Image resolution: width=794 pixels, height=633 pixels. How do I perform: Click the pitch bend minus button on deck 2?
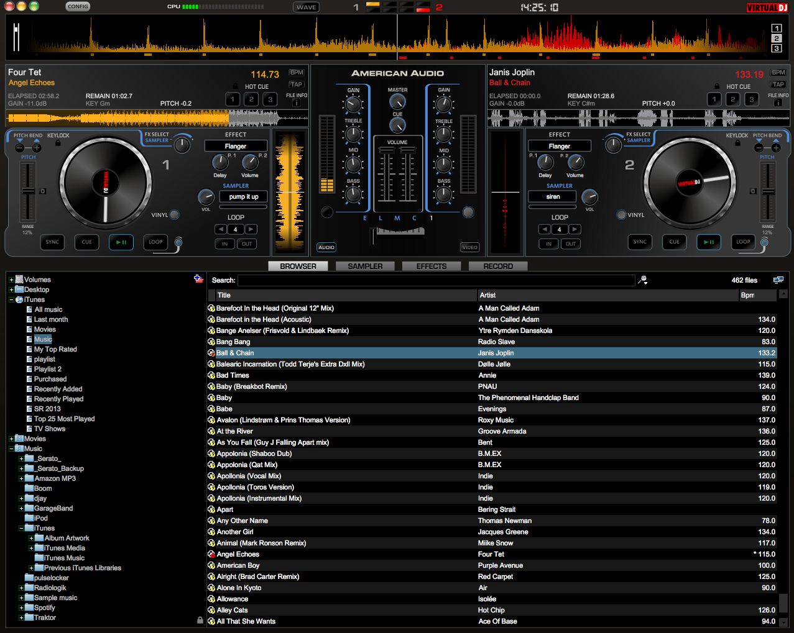pos(759,148)
